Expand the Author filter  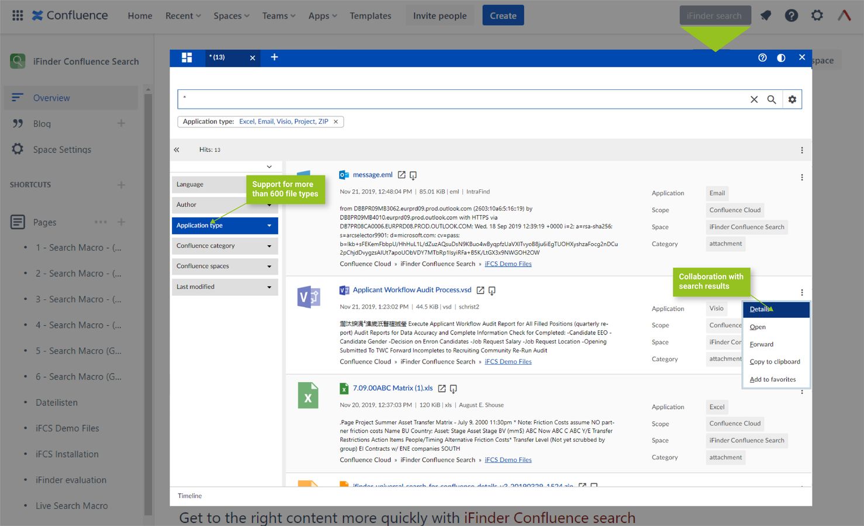[x=225, y=205]
